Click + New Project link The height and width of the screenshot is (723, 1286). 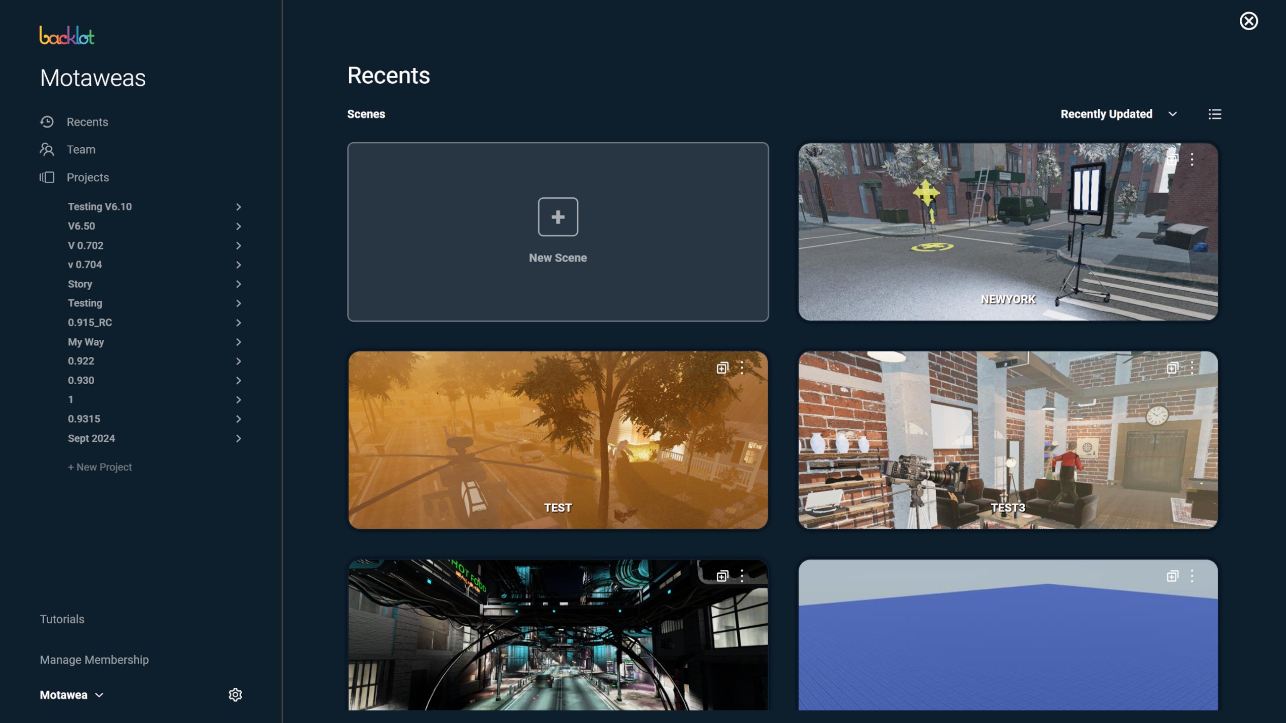99,467
